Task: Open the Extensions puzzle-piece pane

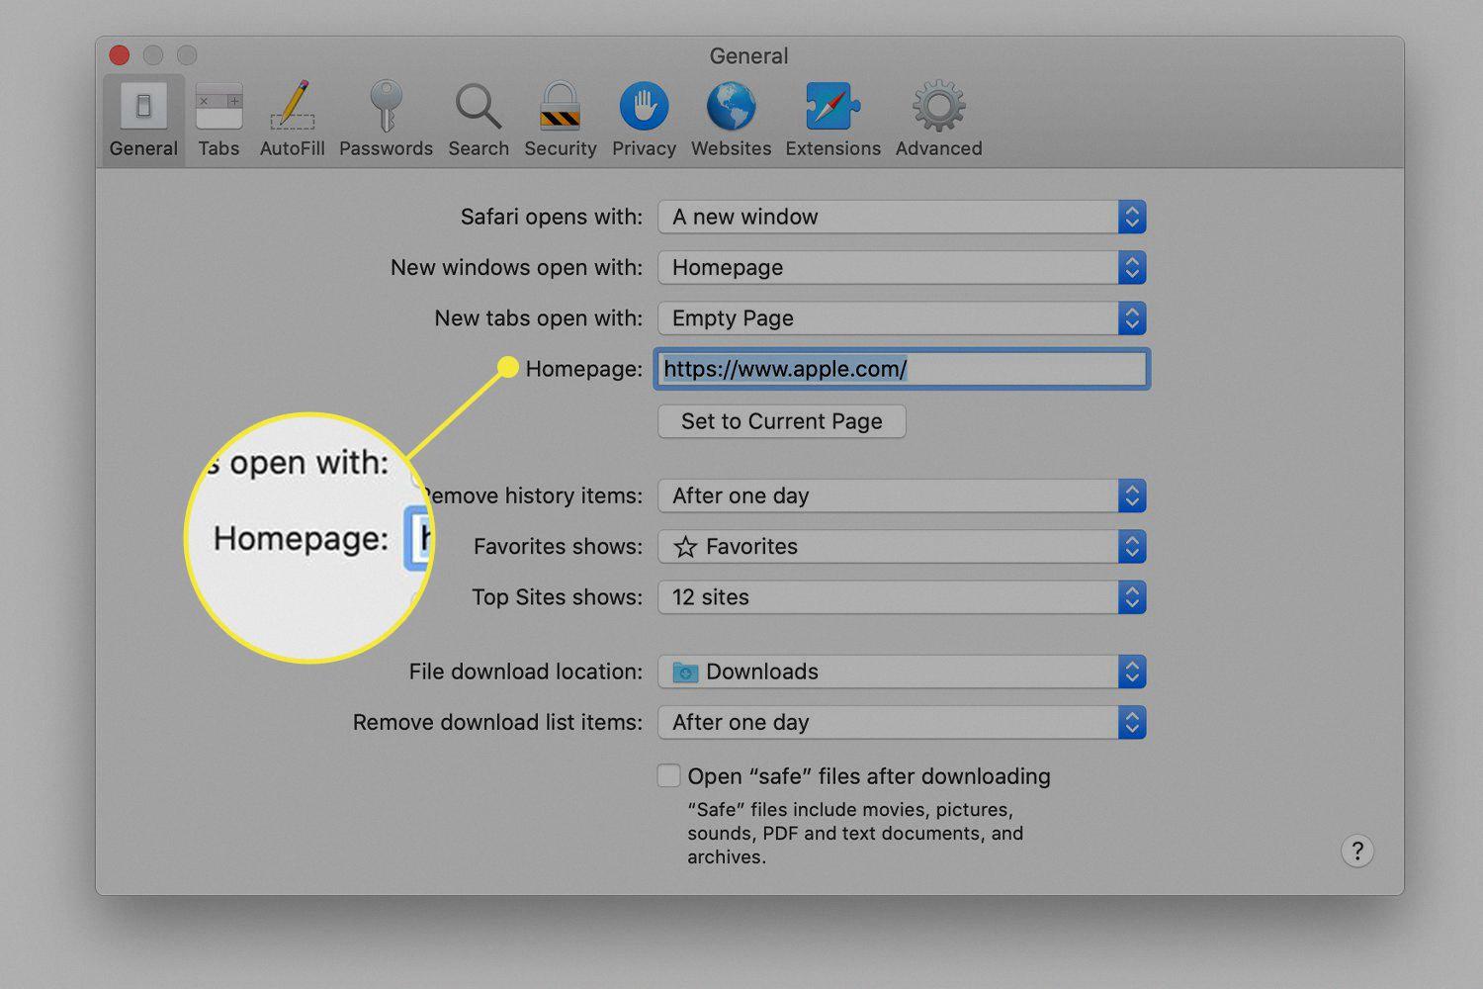Action: click(x=832, y=120)
